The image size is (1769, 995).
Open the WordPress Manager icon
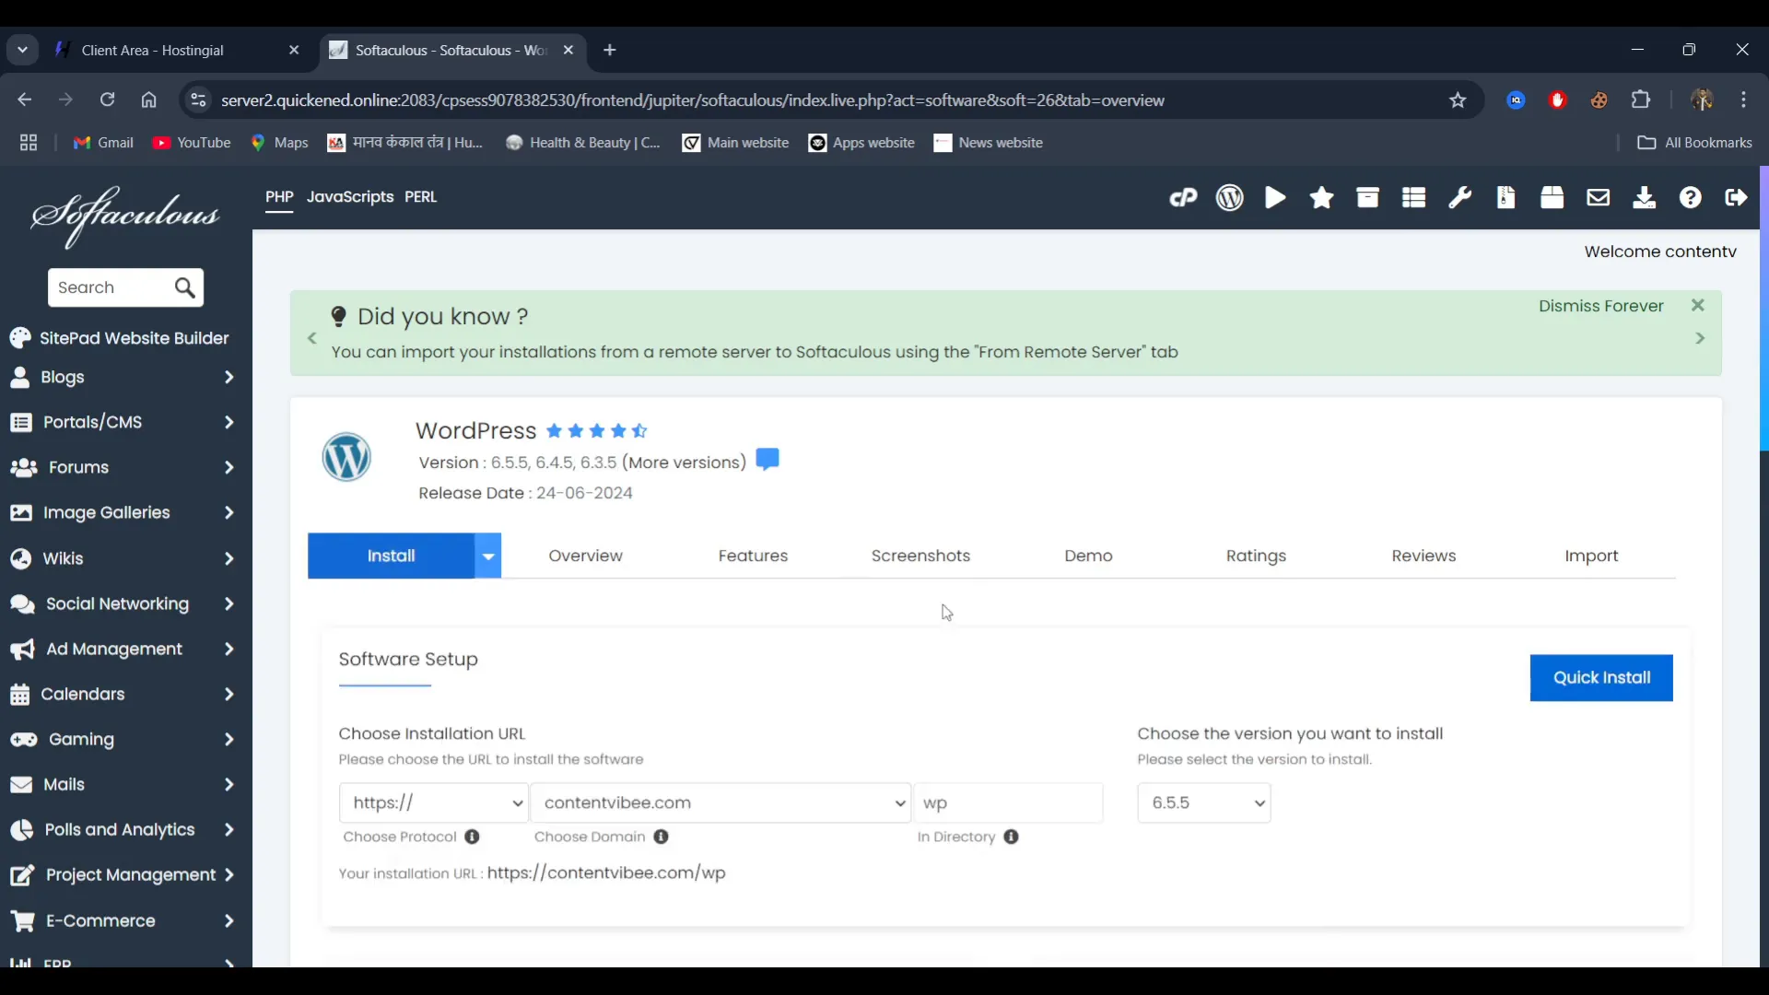tap(1229, 198)
